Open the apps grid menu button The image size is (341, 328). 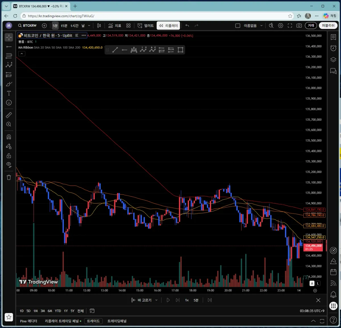[x=333, y=306]
